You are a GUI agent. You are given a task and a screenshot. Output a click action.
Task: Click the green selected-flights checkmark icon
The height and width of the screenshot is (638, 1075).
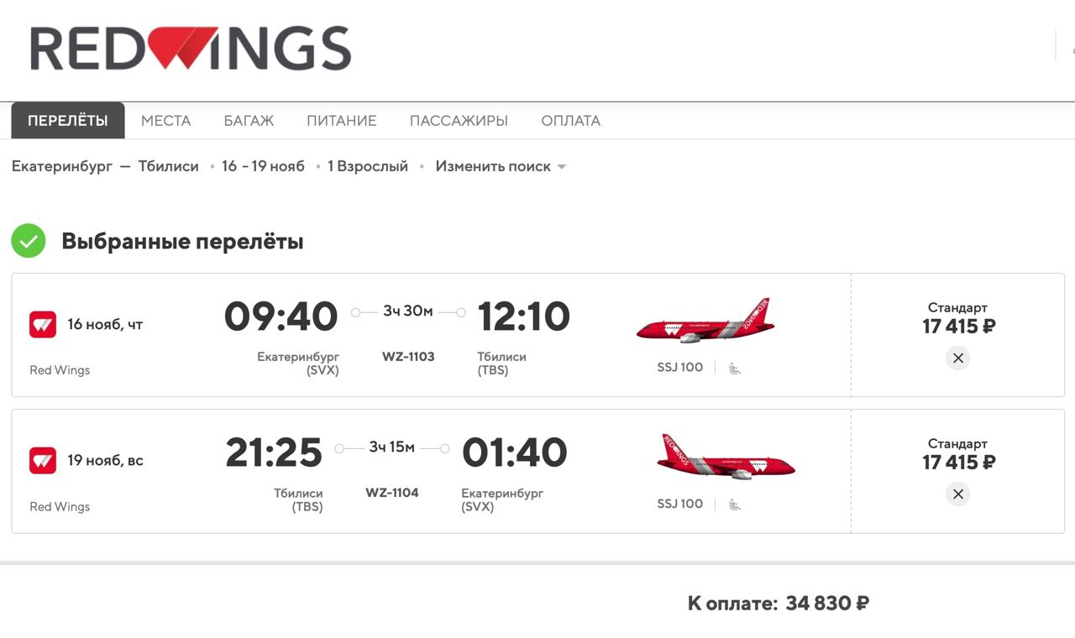tap(29, 242)
